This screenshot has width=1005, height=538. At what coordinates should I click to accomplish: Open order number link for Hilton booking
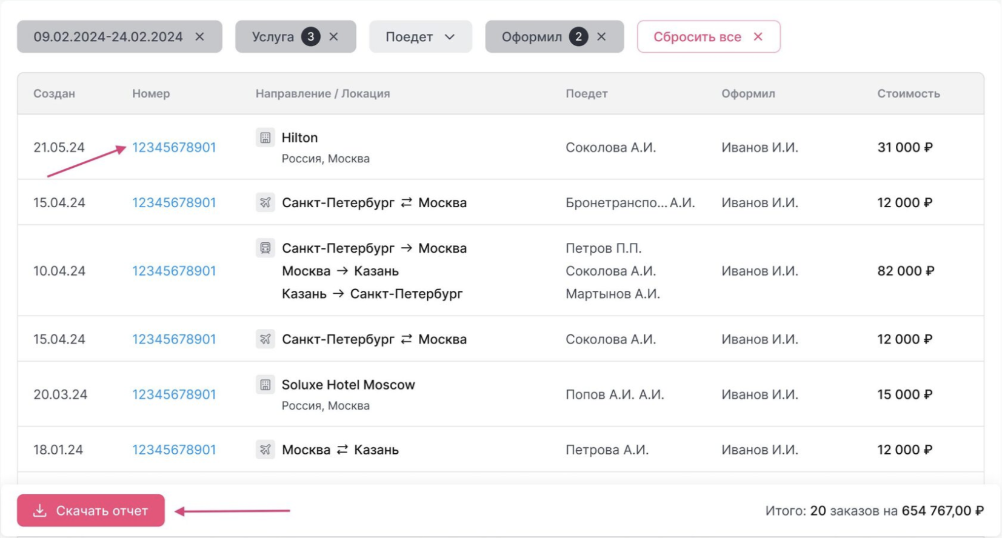coord(174,148)
